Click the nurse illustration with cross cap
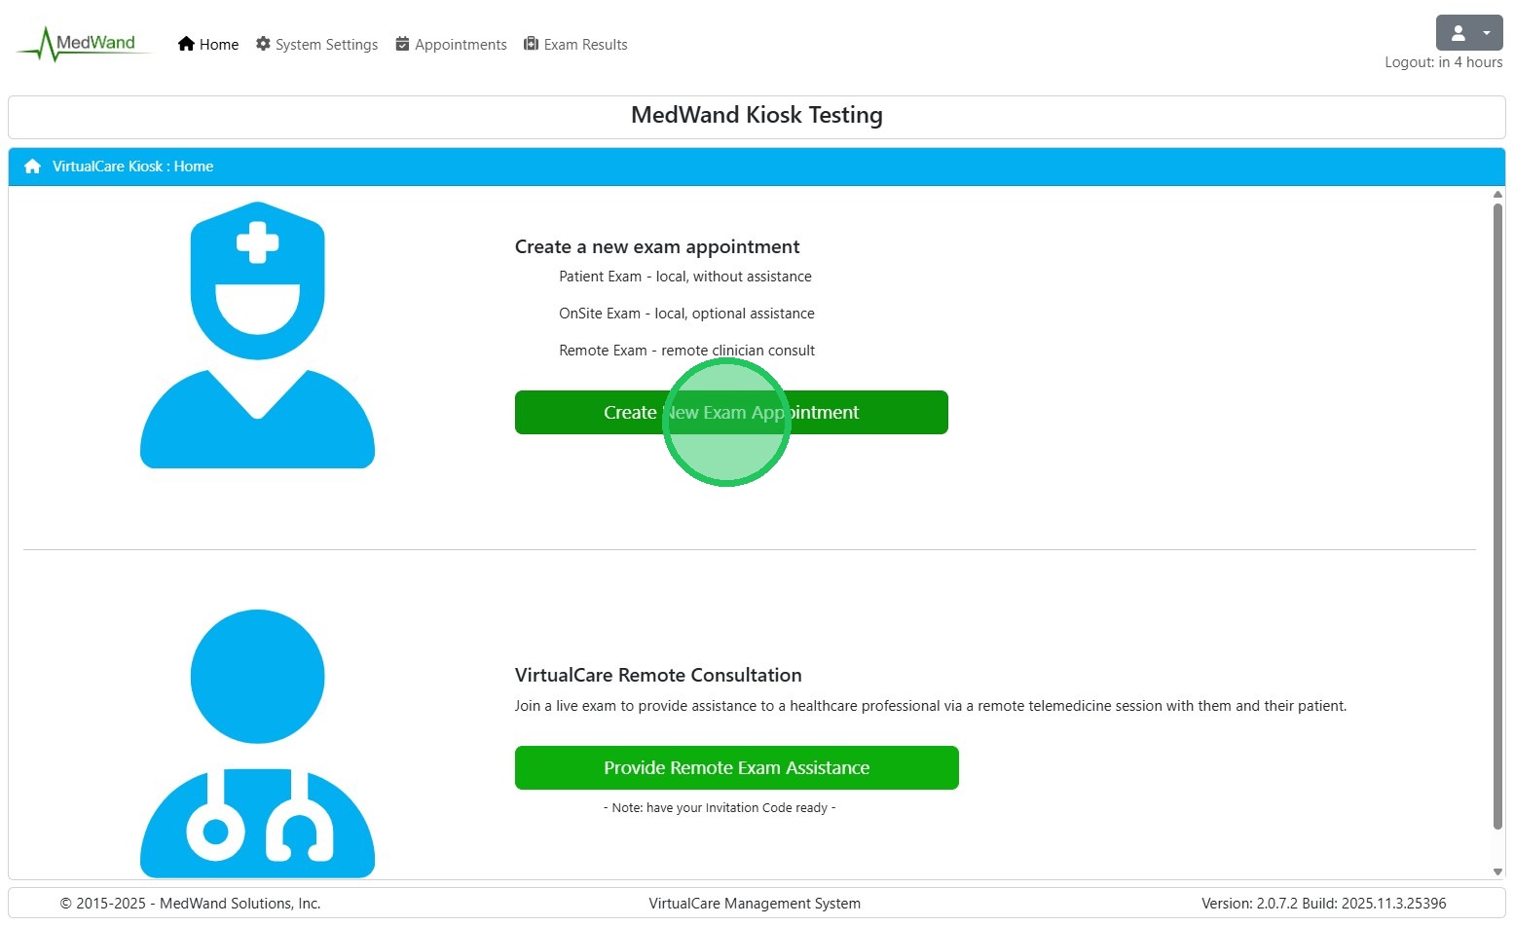1514x926 pixels. (257, 334)
